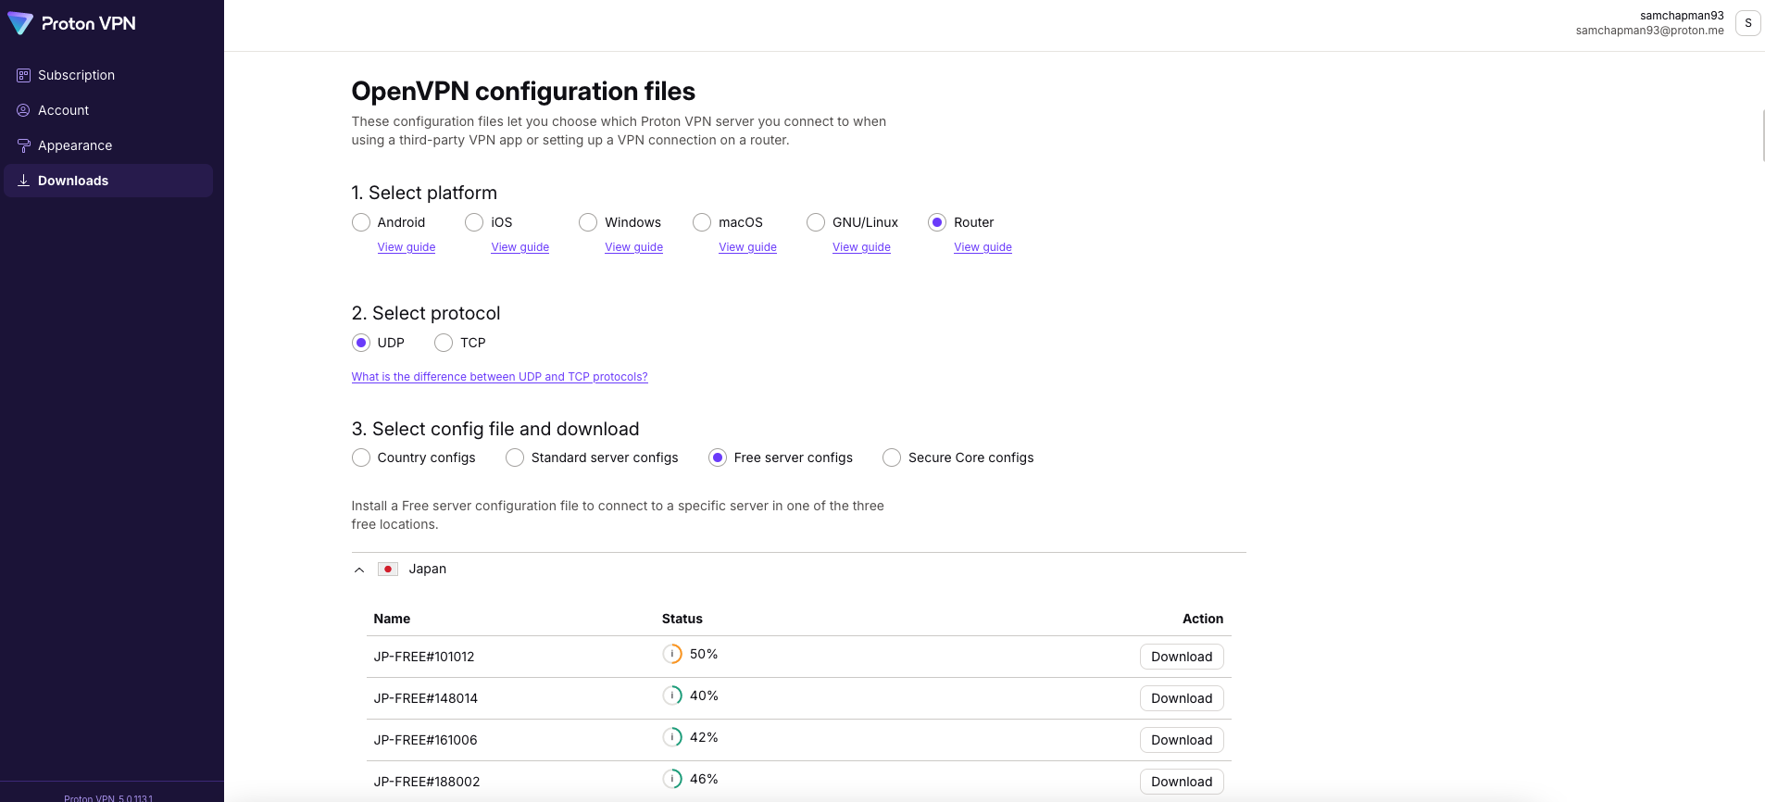The height and width of the screenshot is (802, 1765).
Task: Click the Status column header
Action: pos(682,619)
